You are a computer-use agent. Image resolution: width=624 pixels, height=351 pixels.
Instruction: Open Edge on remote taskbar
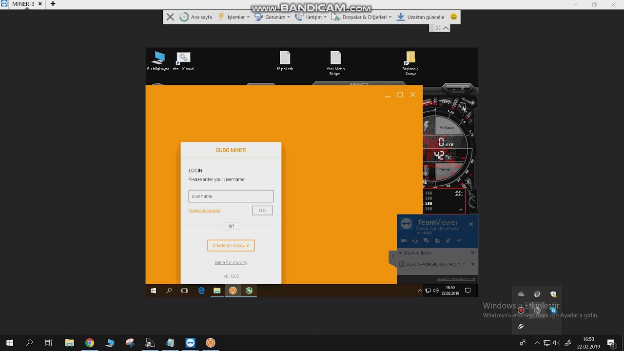(201, 291)
